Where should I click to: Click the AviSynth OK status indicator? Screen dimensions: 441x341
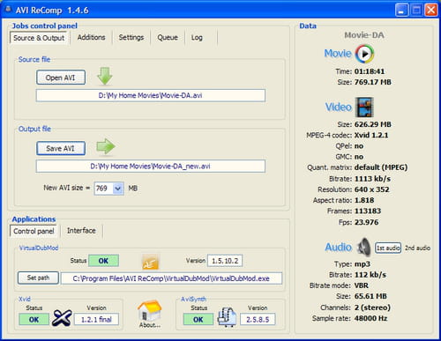(x=198, y=320)
